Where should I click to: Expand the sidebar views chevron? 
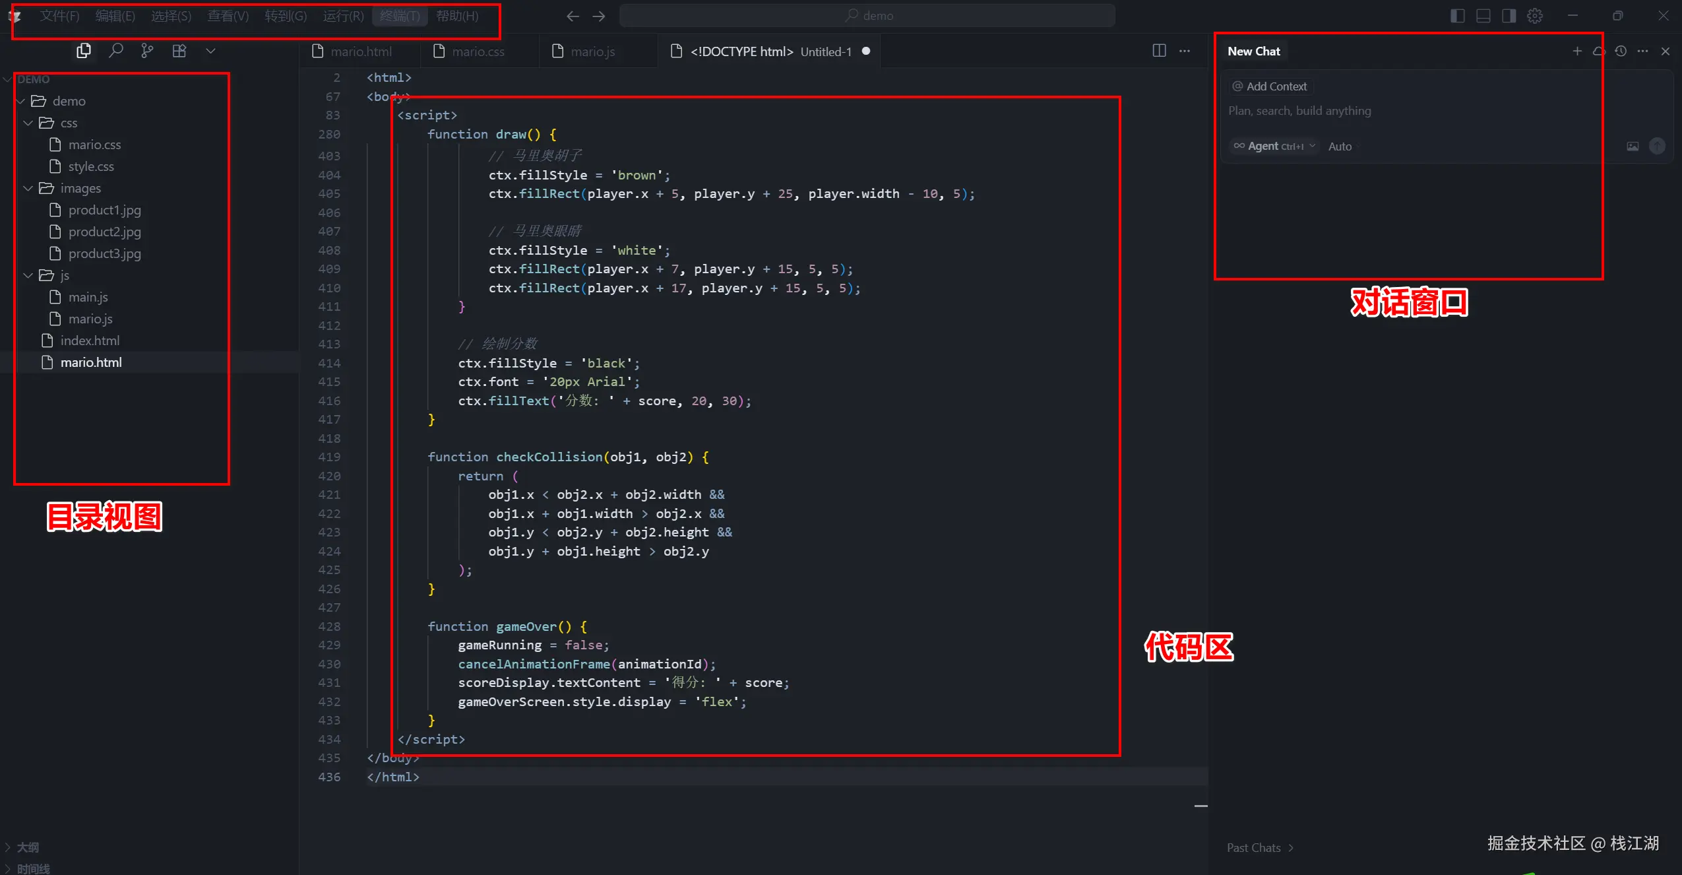tap(210, 51)
